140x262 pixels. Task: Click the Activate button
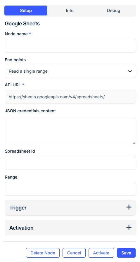click(x=101, y=253)
